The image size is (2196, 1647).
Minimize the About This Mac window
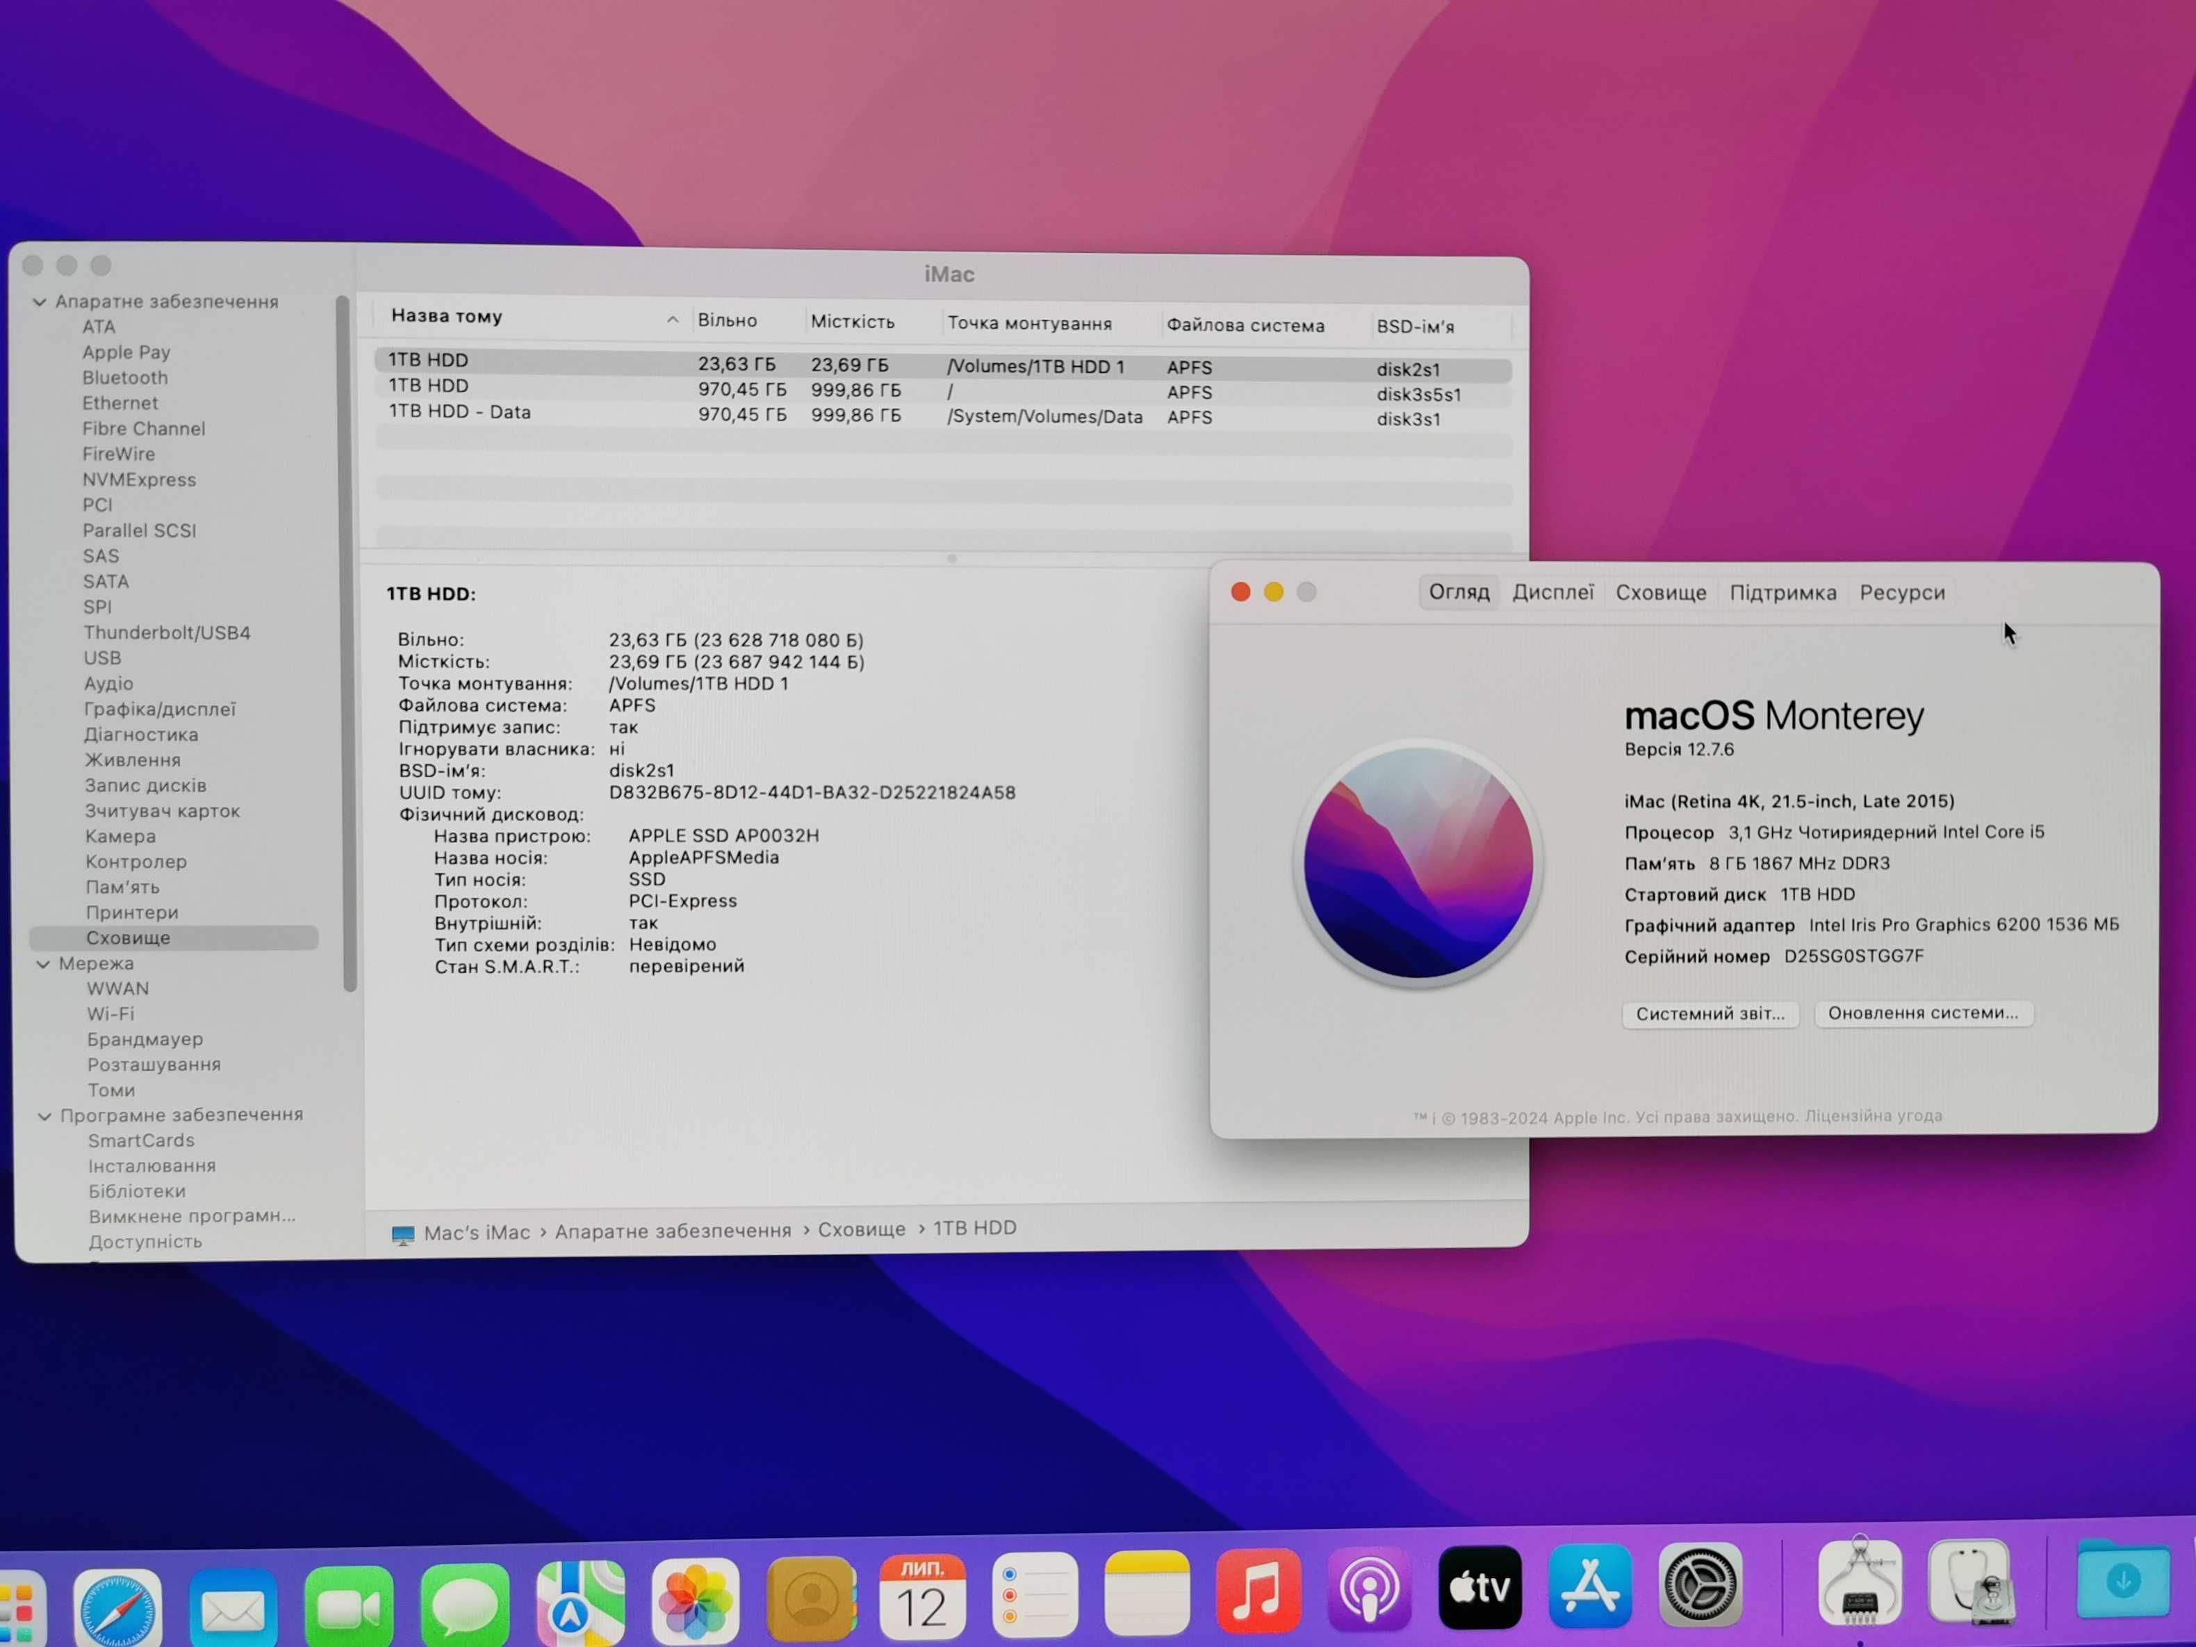(1274, 593)
